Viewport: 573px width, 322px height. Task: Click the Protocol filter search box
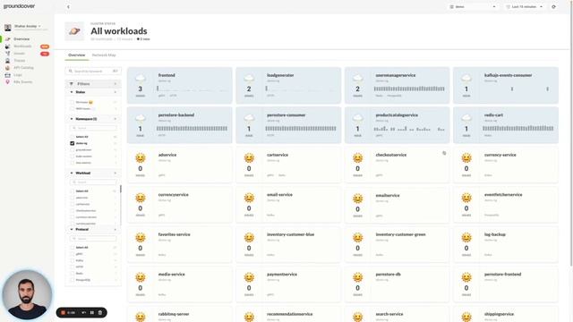tap(93, 239)
